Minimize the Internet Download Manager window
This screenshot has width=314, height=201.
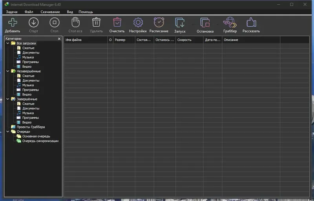click(x=278, y=4)
